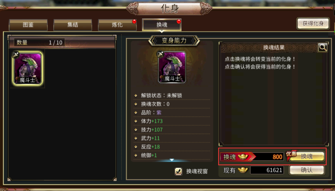Select the 魔斗士 card in the list
Image resolution: width=335 pixels, height=191 pixels.
coord(28,68)
